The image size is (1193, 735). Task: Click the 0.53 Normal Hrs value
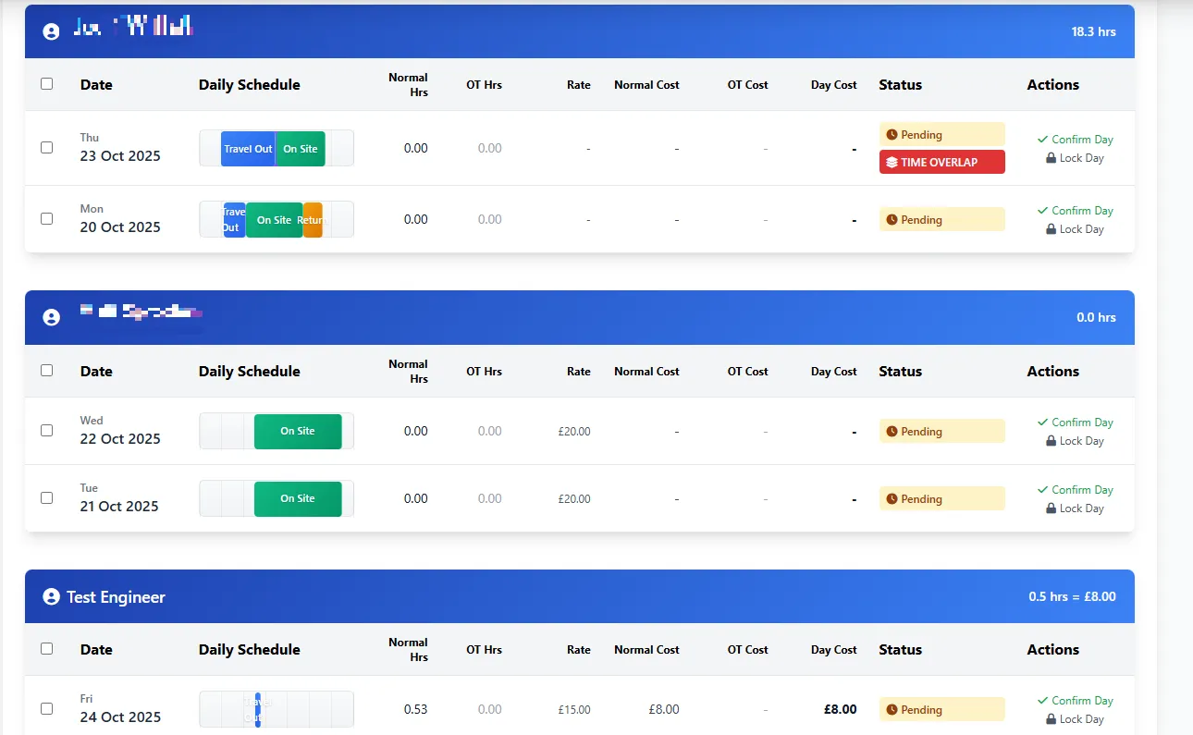click(x=415, y=710)
